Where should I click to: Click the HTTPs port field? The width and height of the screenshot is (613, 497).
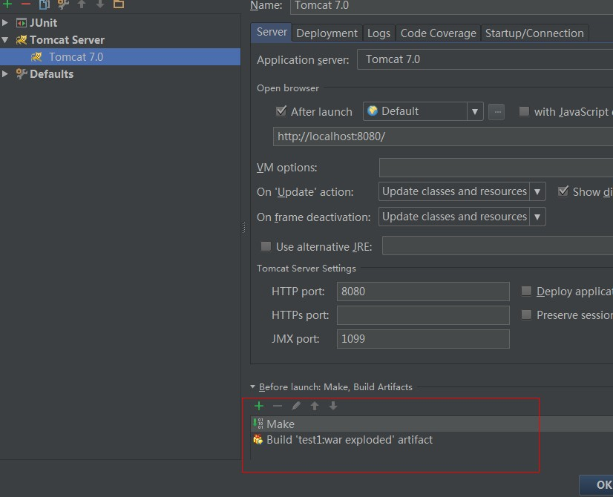coord(423,315)
